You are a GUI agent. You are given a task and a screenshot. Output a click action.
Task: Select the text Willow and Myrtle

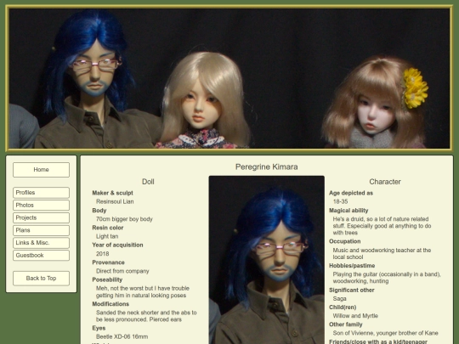pyautogui.click(x=355, y=316)
